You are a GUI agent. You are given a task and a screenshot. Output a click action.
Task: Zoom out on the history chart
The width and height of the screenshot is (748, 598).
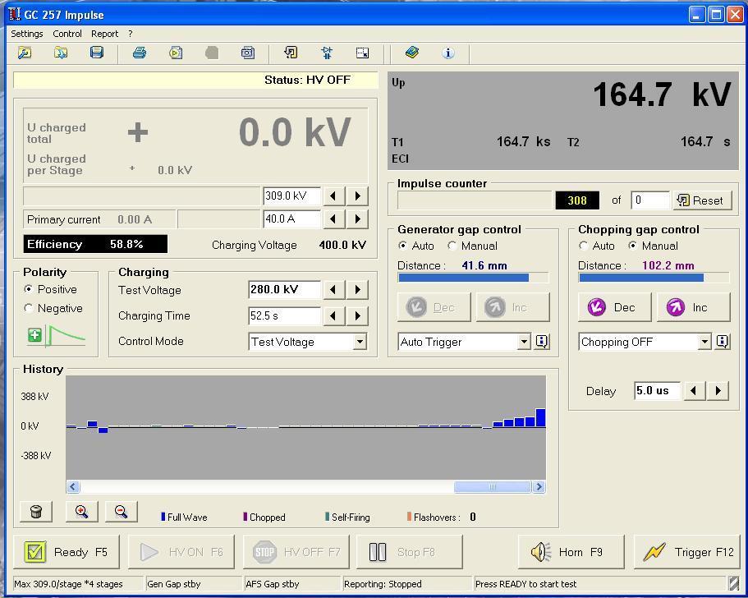[122, 512]
